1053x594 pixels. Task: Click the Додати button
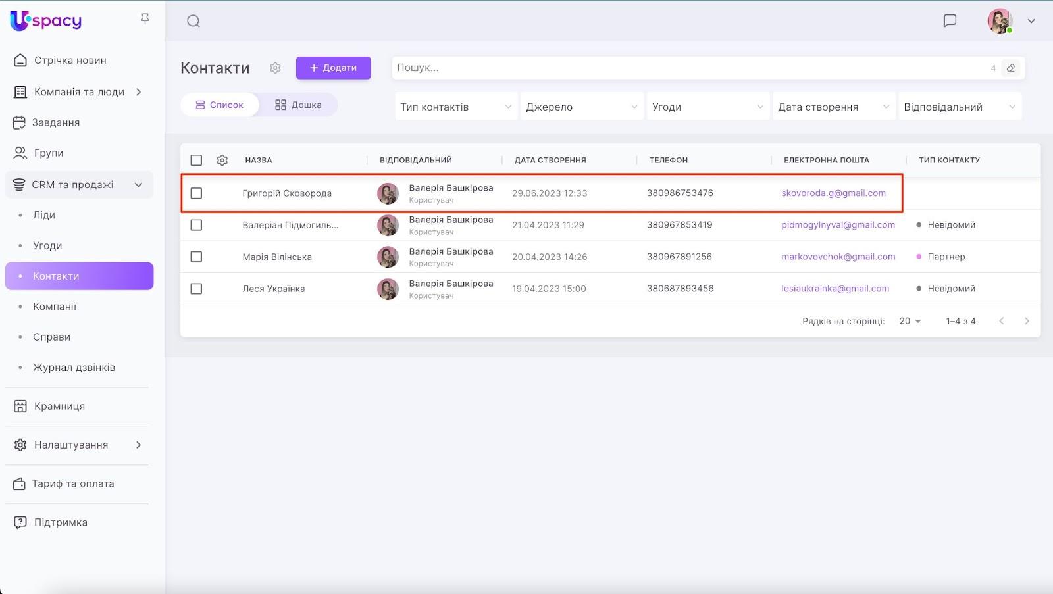(333, 68)
